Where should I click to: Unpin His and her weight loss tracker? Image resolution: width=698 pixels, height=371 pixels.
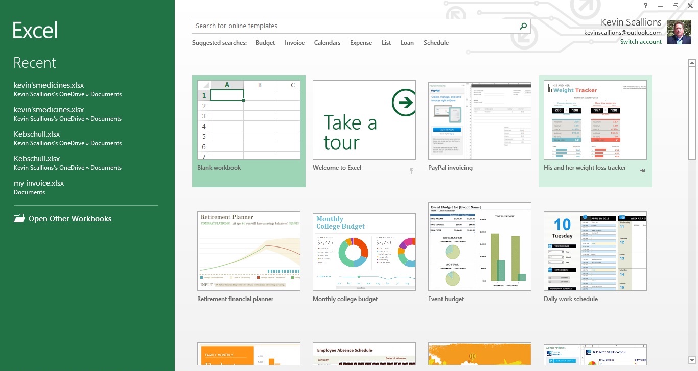pos(642,171)
